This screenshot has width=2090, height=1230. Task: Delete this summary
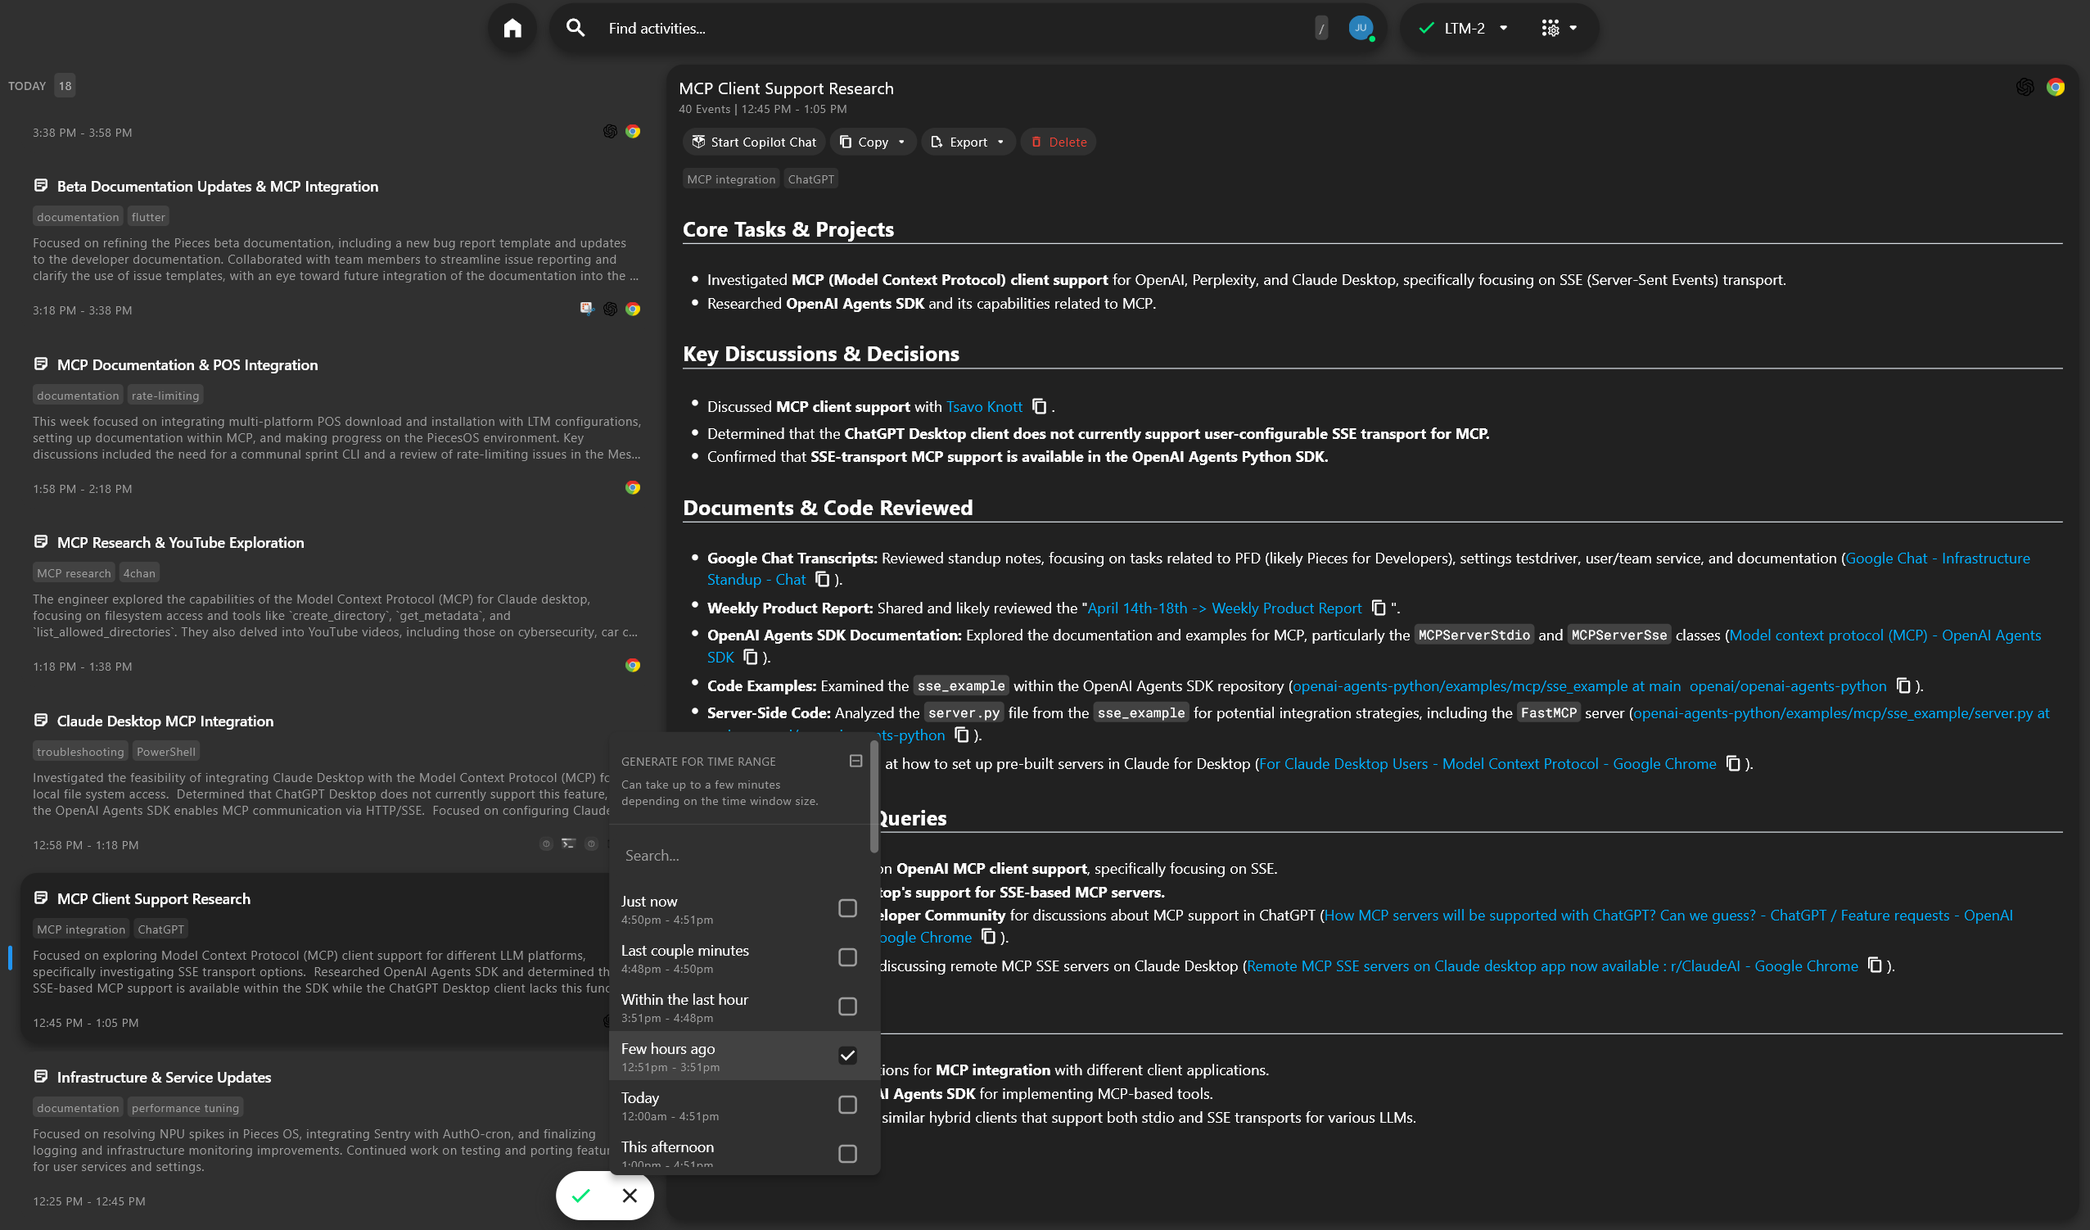[x=1059, y=142]
